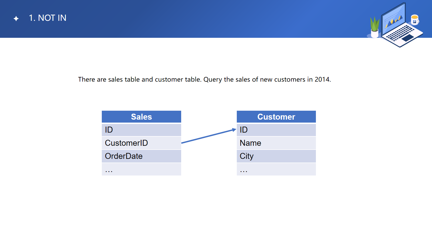The width and height of the screenshot is (432, 243).
Task: Select the ellipsis row under City
Action: click(276, 169)
